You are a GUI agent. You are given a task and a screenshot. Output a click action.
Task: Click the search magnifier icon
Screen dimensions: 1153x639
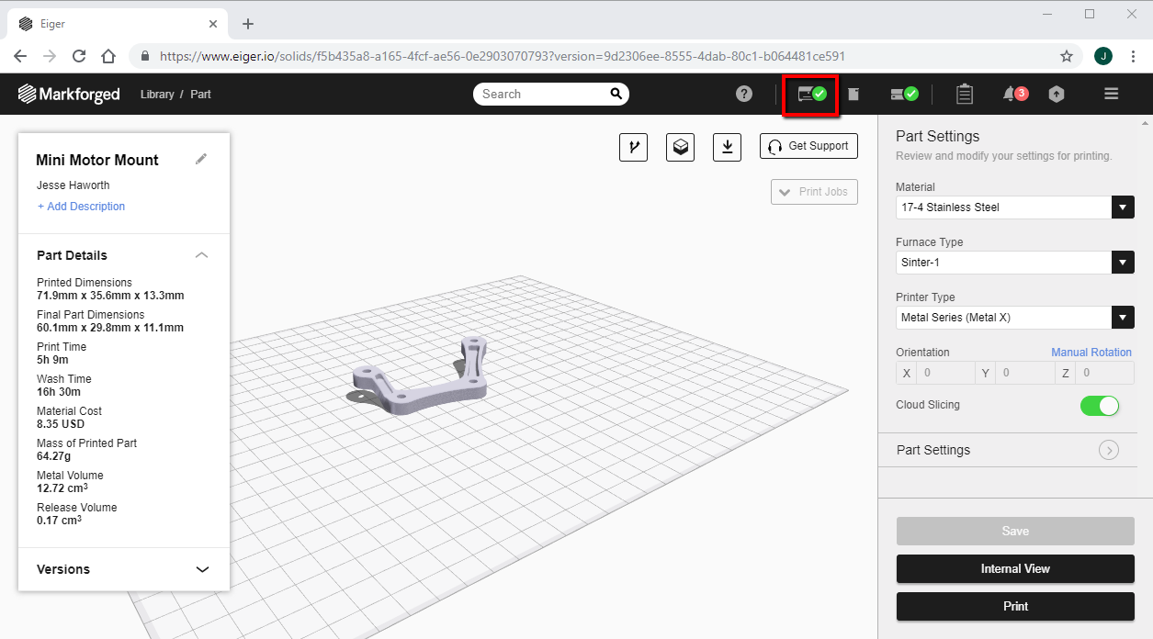pos(616,94)
